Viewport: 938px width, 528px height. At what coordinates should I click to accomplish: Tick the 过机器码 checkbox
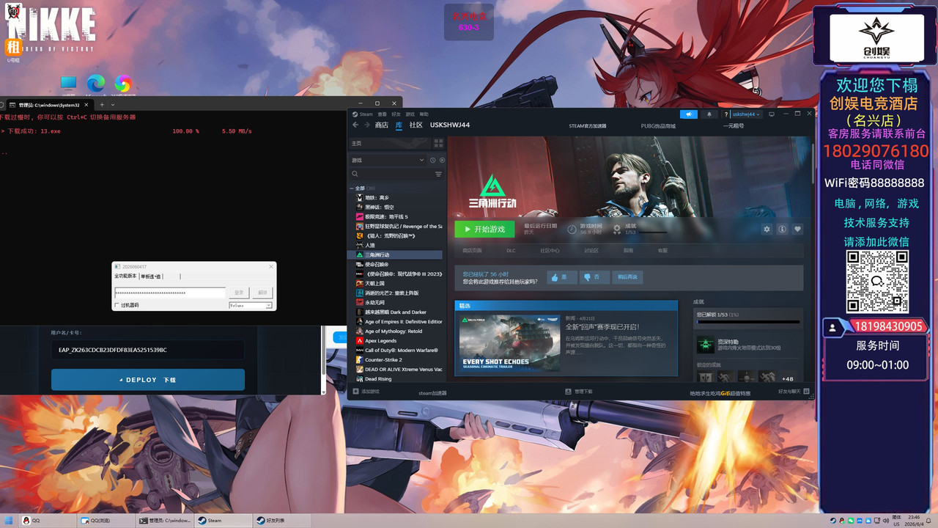click(x=117, y=305)
